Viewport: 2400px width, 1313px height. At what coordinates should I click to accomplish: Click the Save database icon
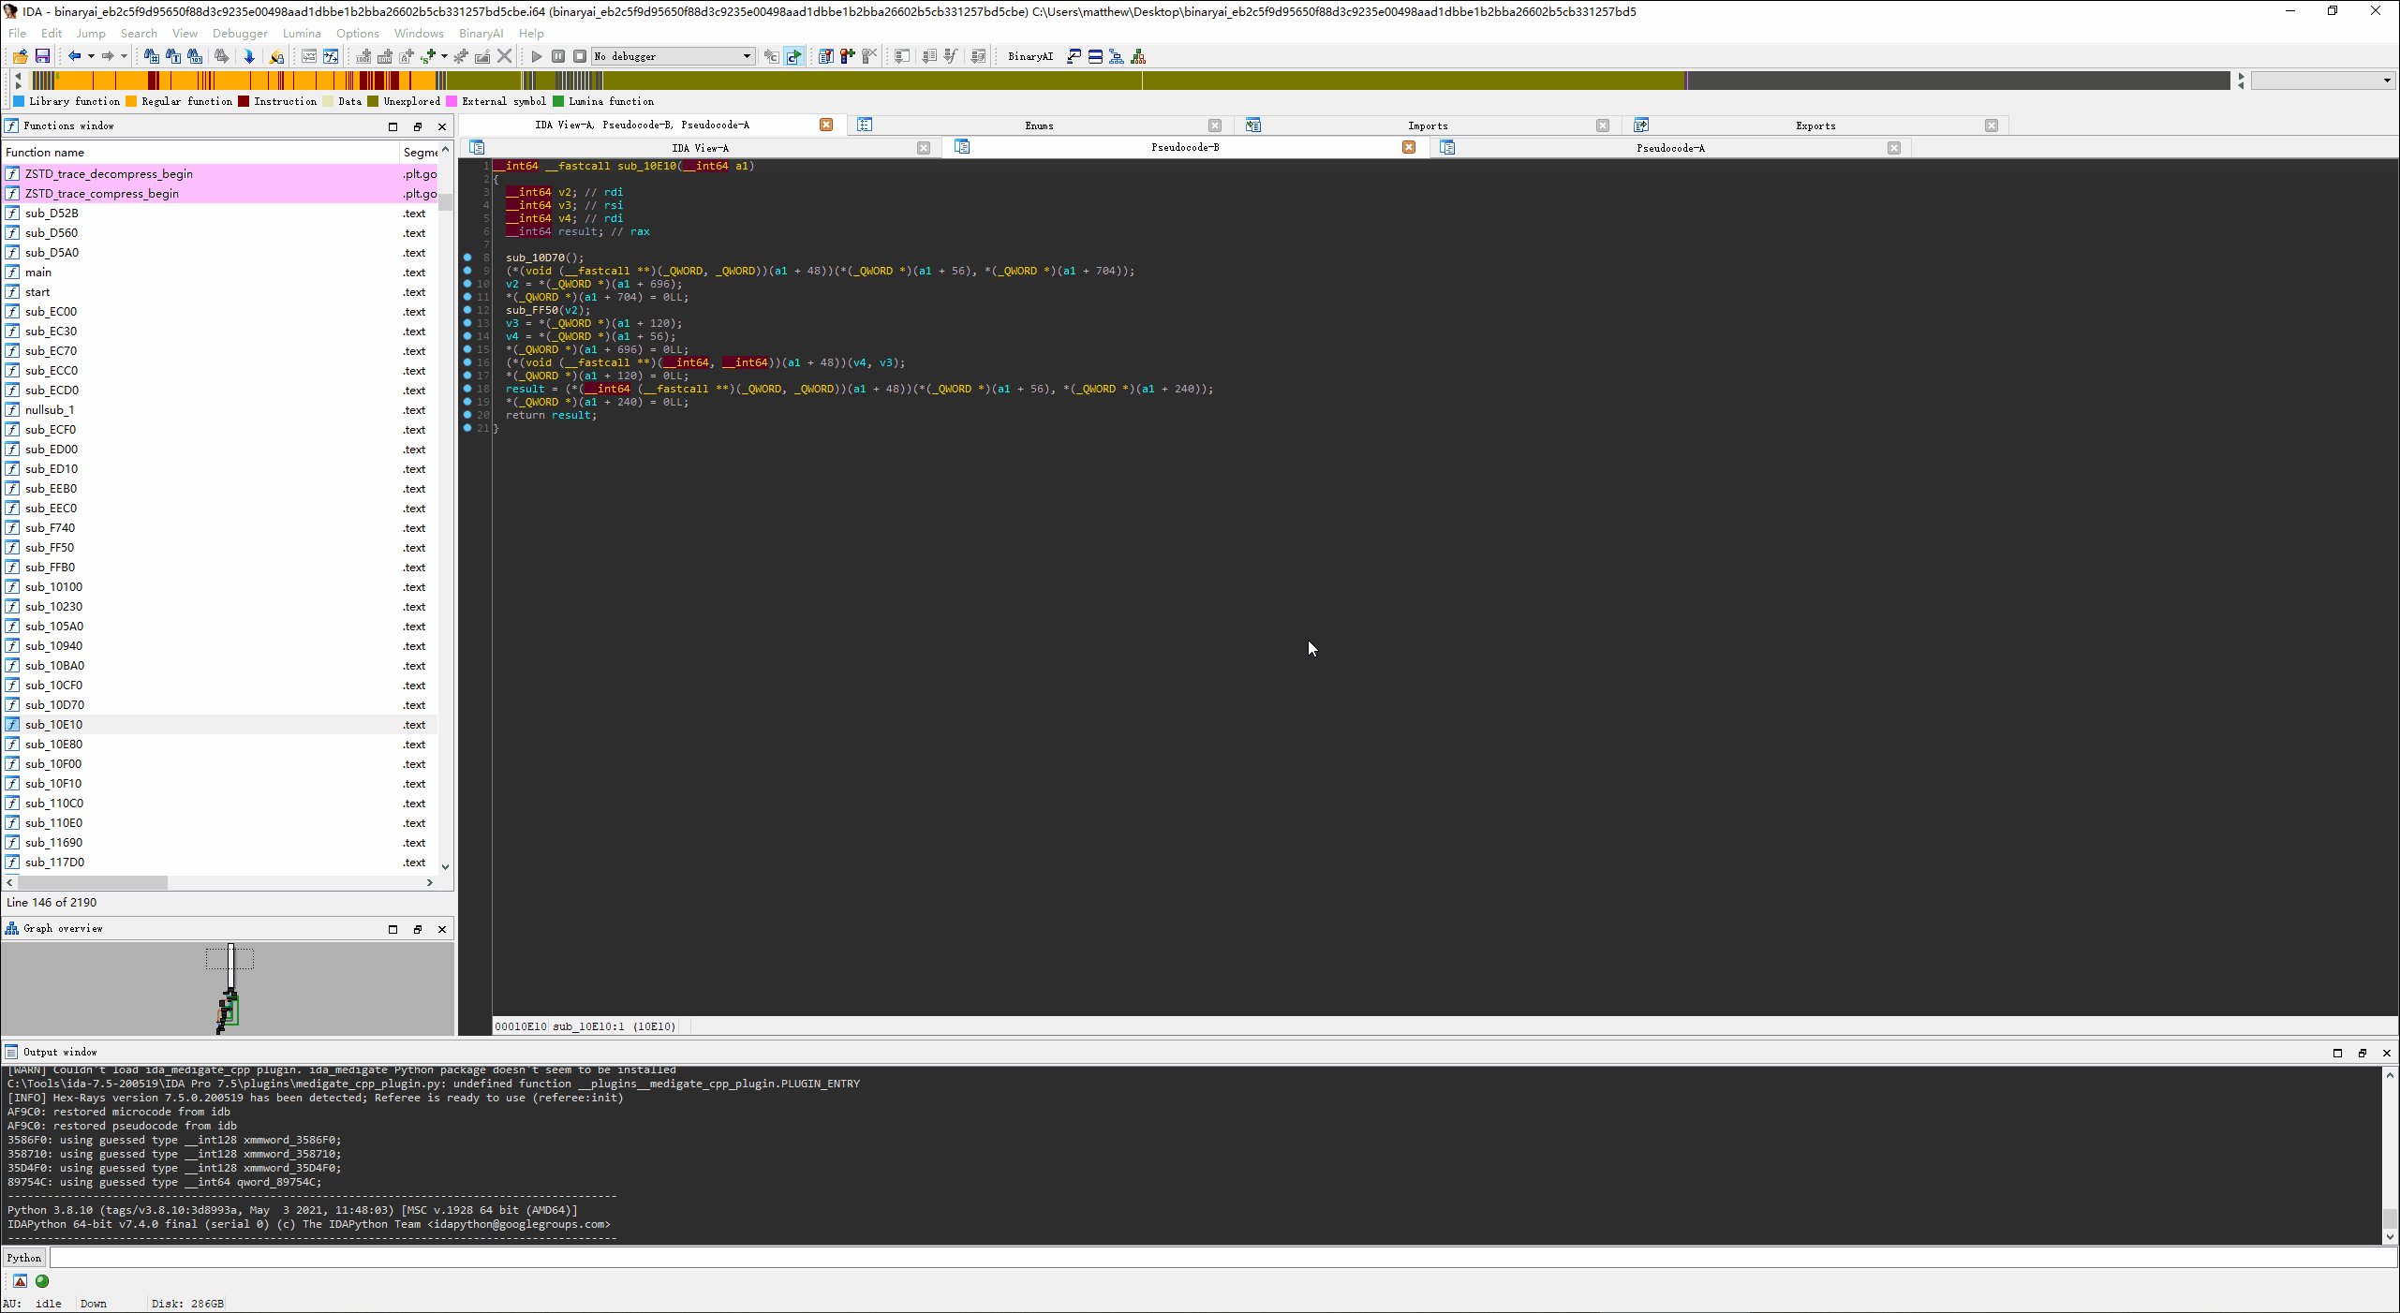(x=42, y=56)
